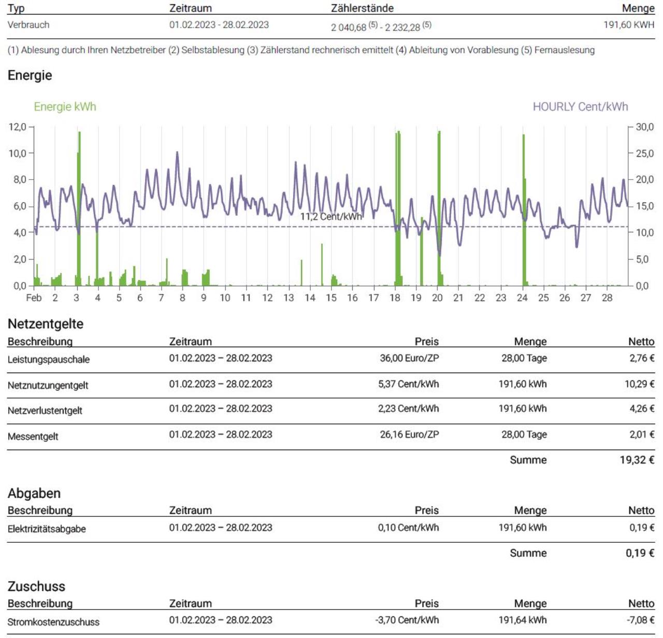Click x-axis day label '14'
Viewport: 663px width, 638px height.
coord(310,298)
